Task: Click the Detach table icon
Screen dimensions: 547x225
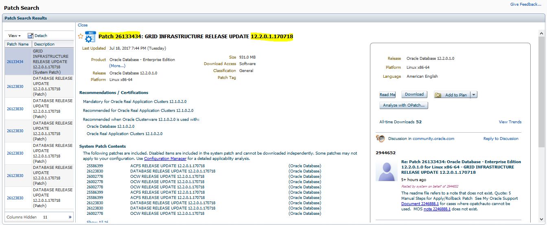Action: 31,36
